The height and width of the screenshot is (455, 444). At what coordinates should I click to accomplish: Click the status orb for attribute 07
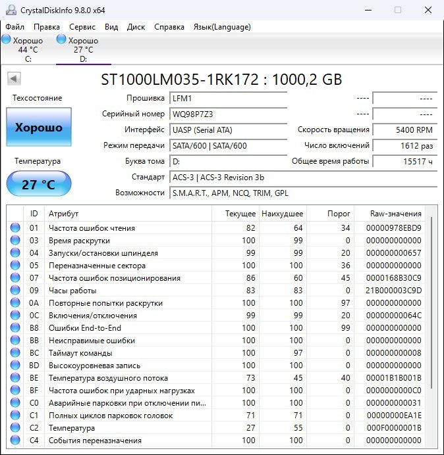(x=15, y=277)
